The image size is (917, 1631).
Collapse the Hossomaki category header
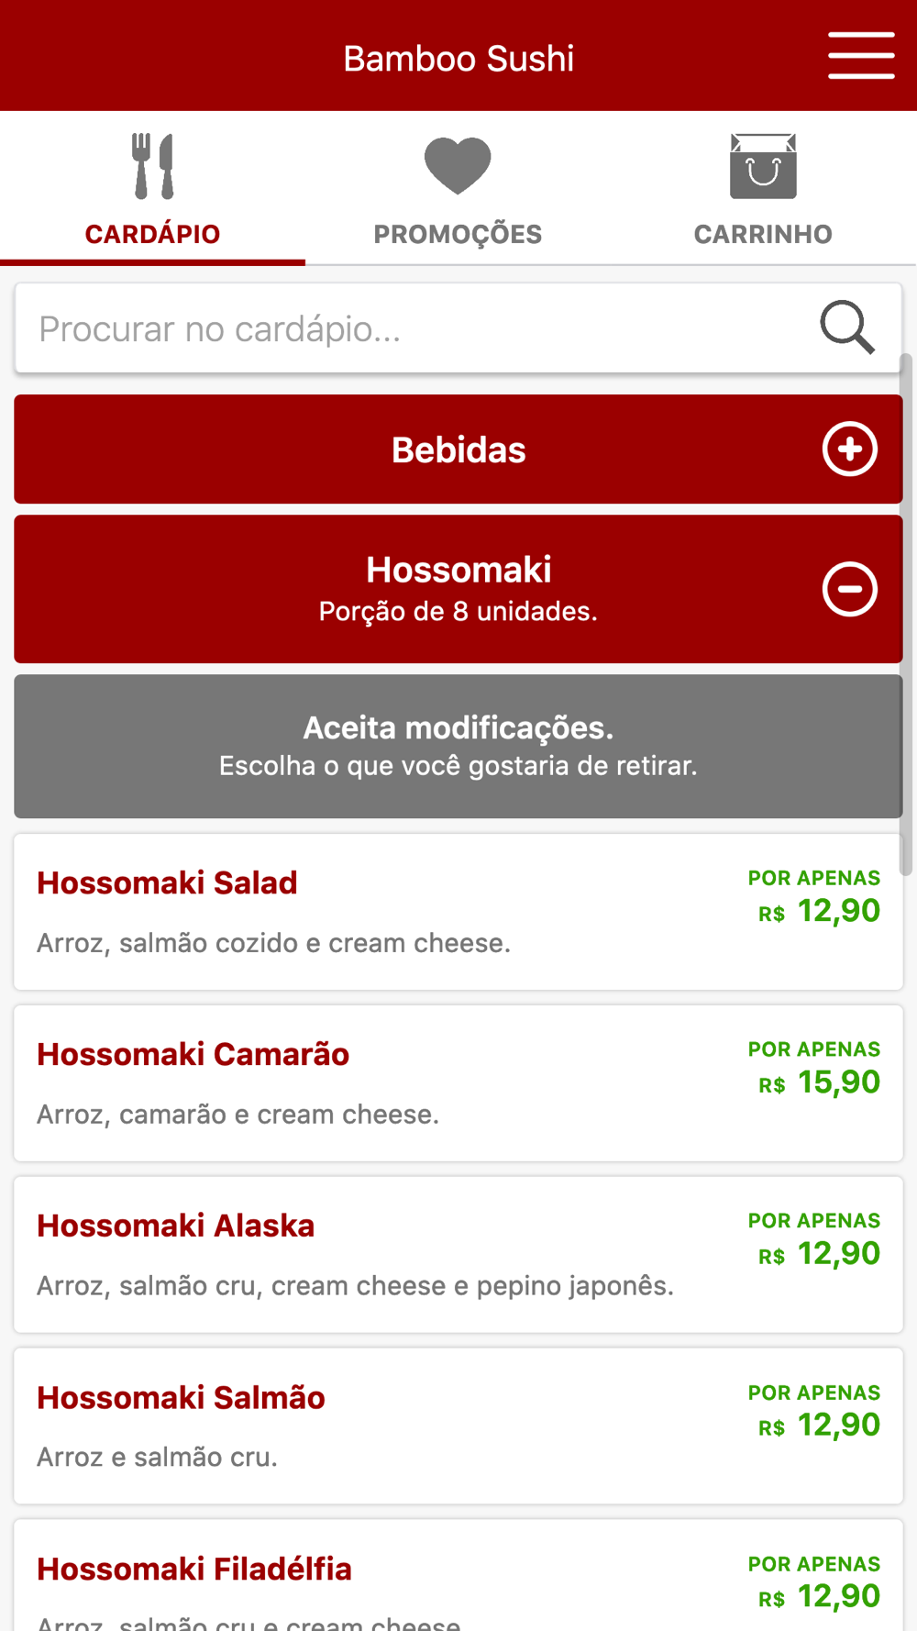[458, 589]
